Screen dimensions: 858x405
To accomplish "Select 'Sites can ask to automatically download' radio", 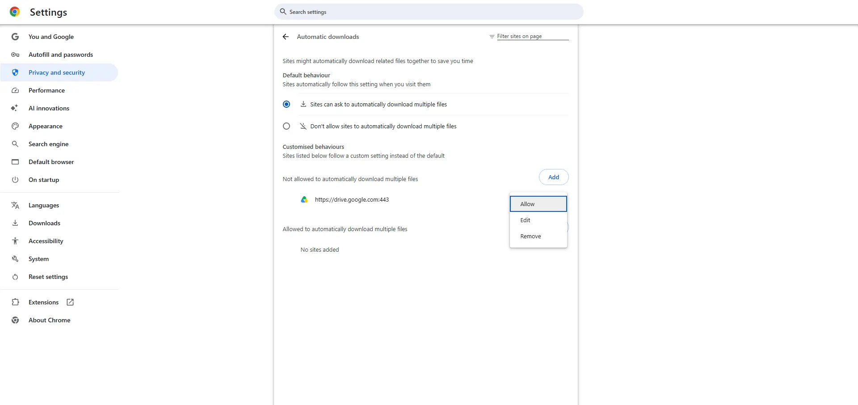I will (x=286, y=104).
